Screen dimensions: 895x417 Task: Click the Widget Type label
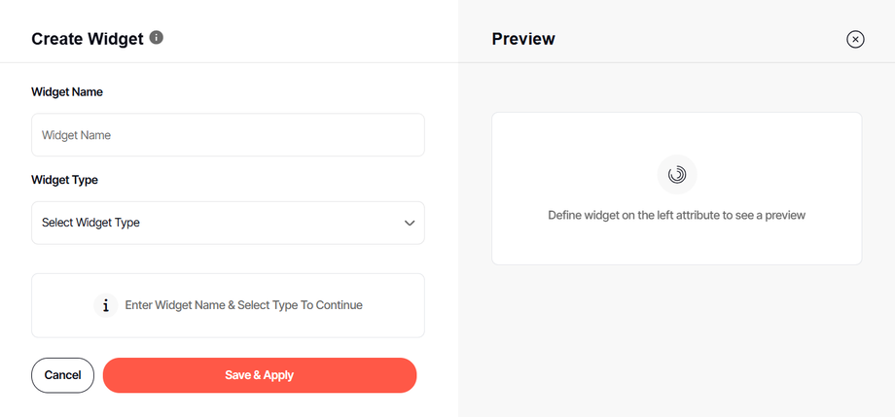(65, 180)
